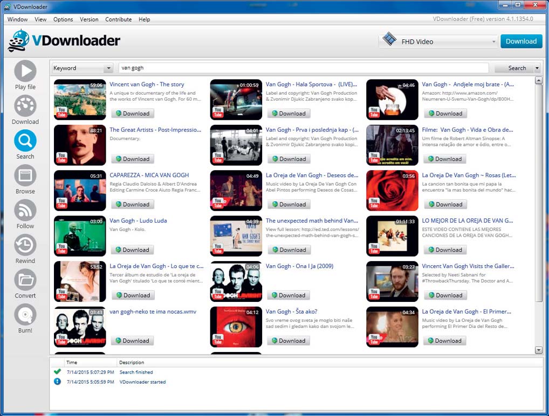Click the 7/14/2015 5:05:59 PM timestamp
This screenshot has height=416, width=549.
click(91, 382)
